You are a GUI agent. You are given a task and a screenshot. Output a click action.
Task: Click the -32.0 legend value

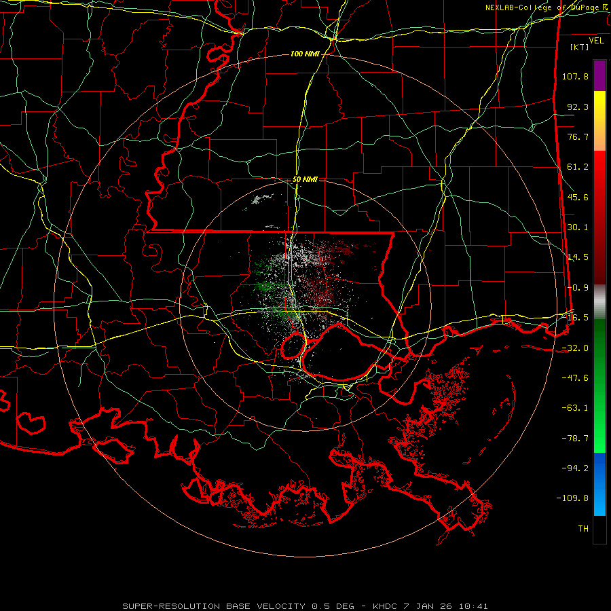tap(575, 348)
